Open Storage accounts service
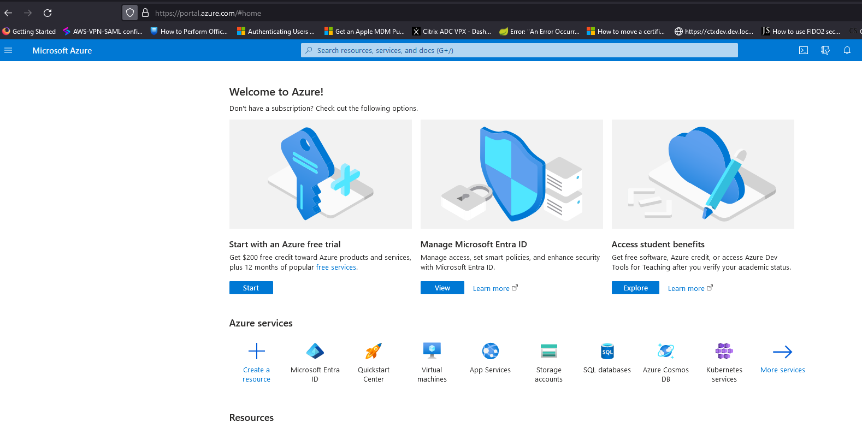This screenshot has height=440, width=862. click(548, 351)
